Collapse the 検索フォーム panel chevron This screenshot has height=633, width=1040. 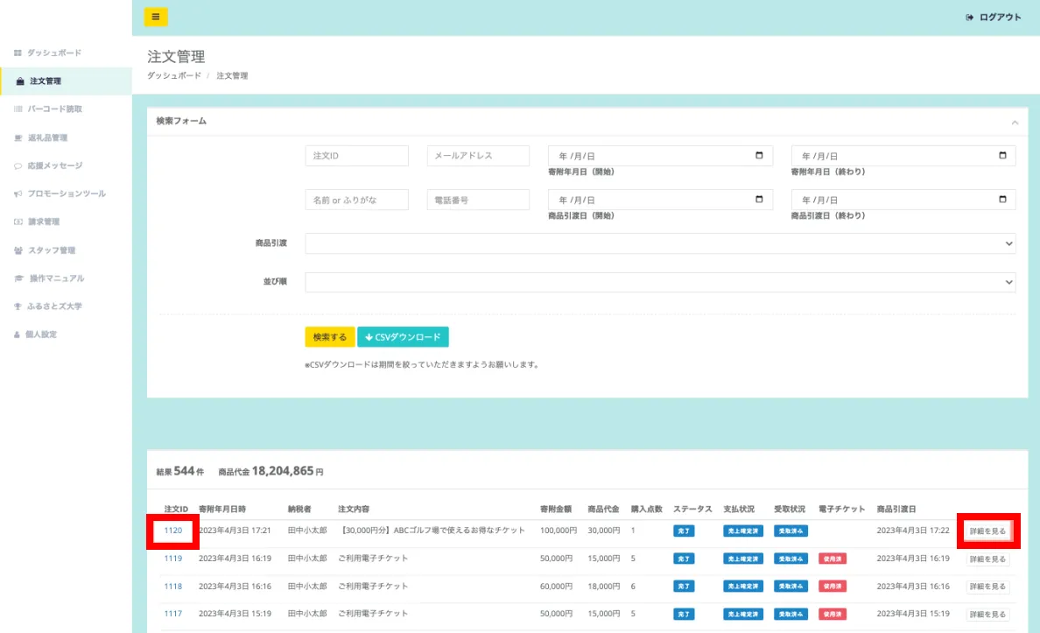coord(1015,122)
